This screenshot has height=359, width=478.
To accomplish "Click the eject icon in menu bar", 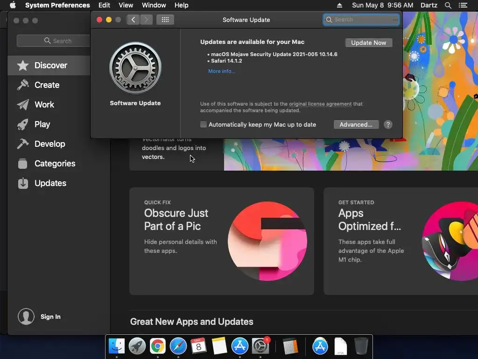I will pyautogui.click(x=339, y=5).
